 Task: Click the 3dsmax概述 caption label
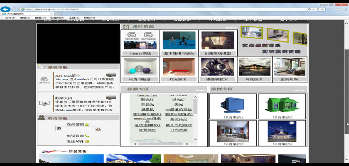point(140,54)
